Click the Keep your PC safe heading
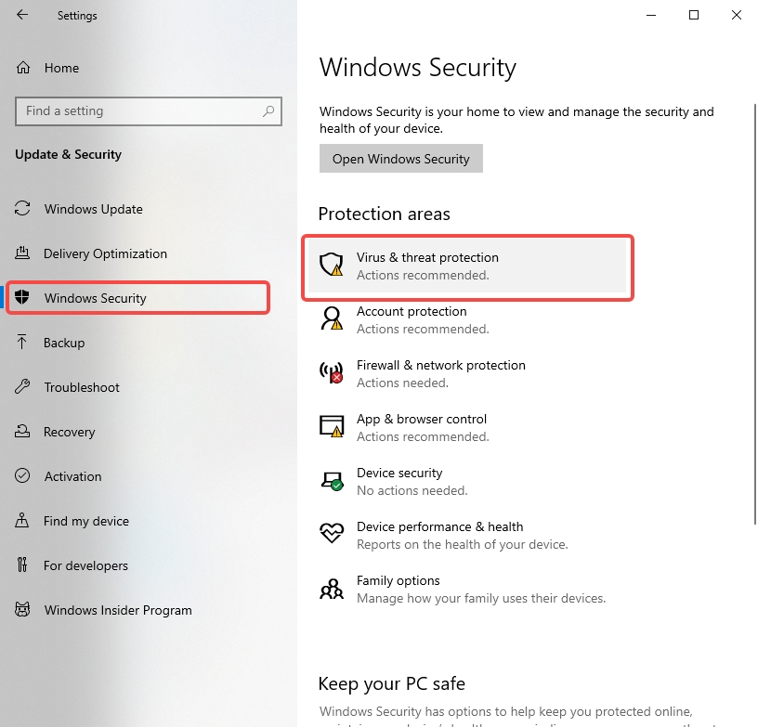This screenshot has height=727, width=758. tap(392, 683)
